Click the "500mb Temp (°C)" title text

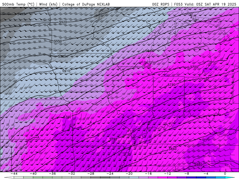pyautogui.click(x=18, y=4)
